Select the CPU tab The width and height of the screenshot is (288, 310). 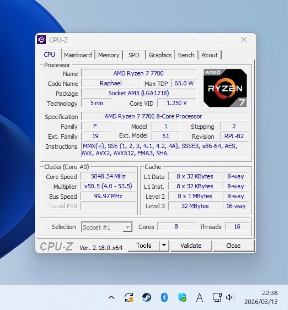tap(49, 55)
